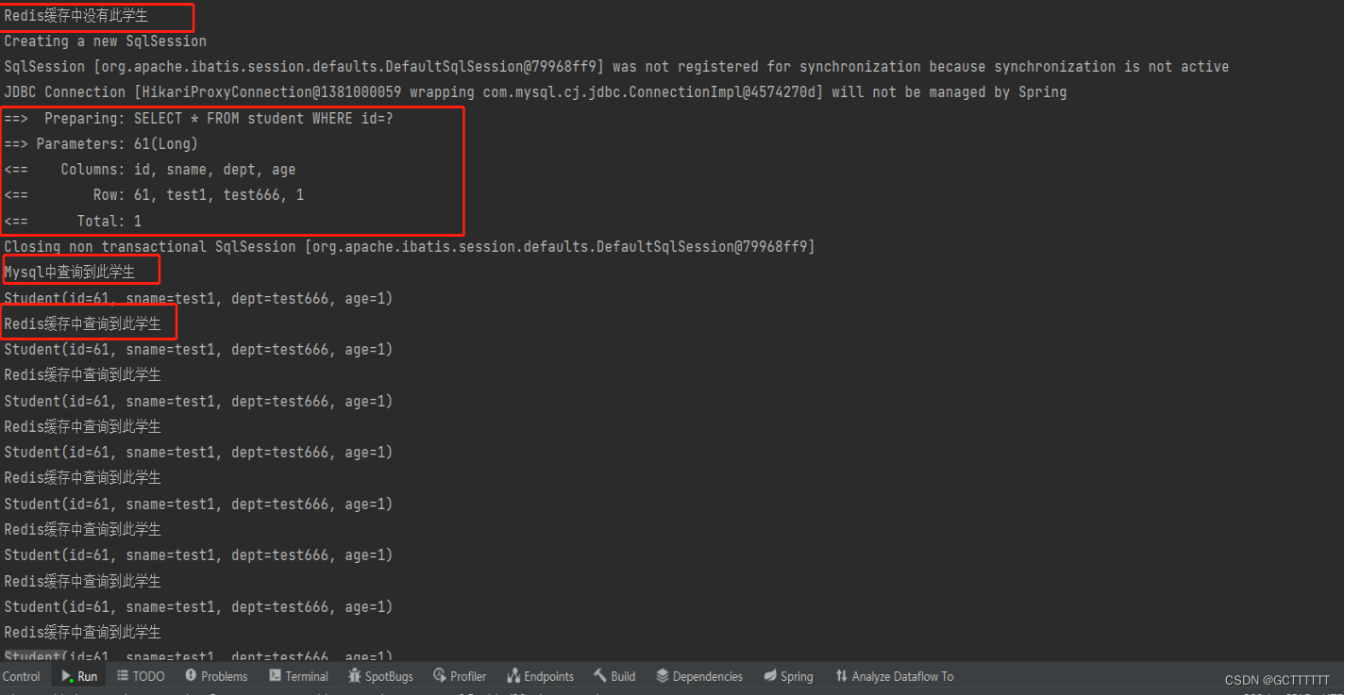This screenshot has width=1345, height=695.
Task: Click the 'Total: 1' log line
Action: pyautogui.click(x=73, y=222)
